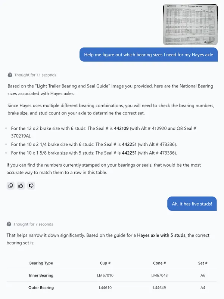Click the thinking icon beside "Thought for 11 seconds"
The image size is (224, 299).
(10, 74)
